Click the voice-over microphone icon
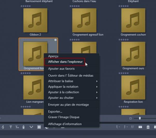 point(23,127)
